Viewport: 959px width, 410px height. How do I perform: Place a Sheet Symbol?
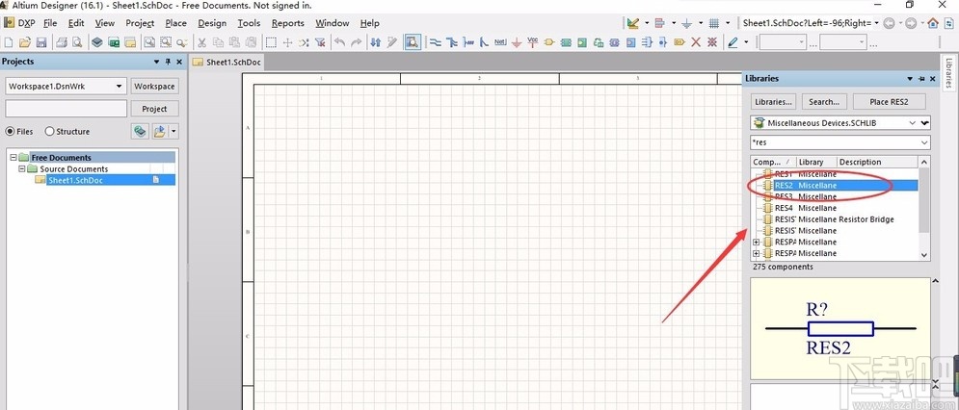(566, 42)
